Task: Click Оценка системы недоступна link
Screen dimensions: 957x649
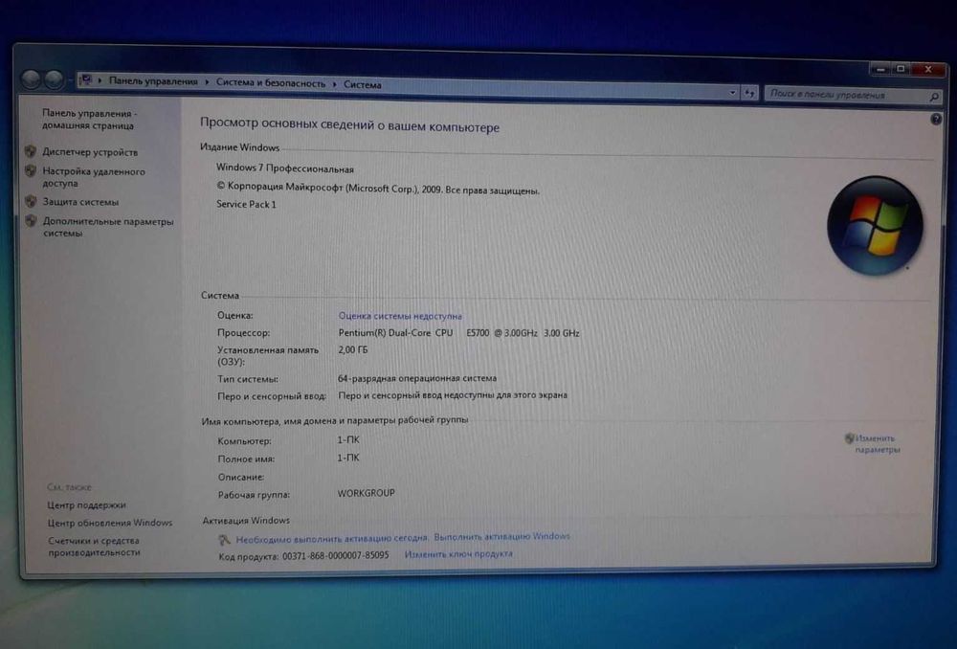Action: 400,316
